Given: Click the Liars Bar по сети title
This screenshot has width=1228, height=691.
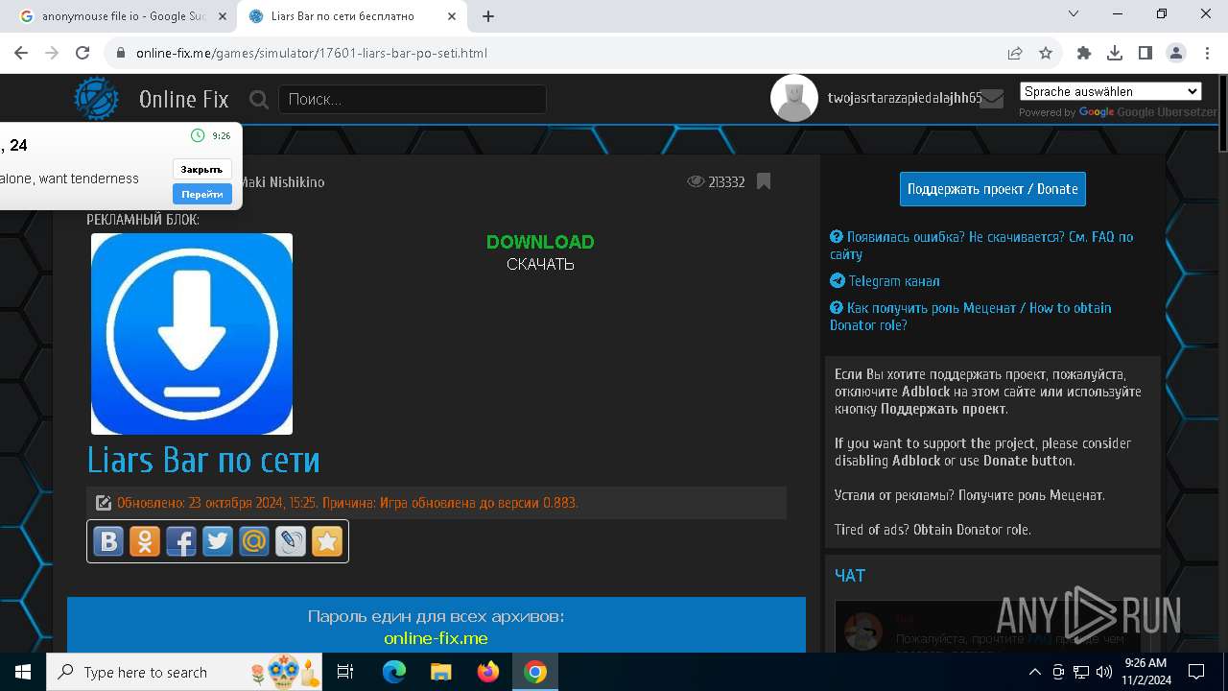Looking at the screenshot, I should [203, 460].
